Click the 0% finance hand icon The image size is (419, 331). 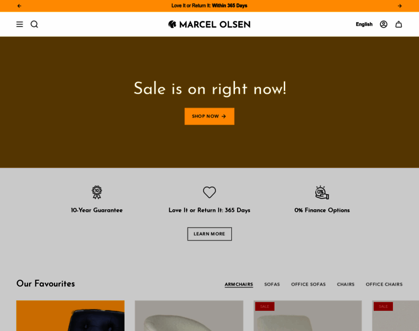pyautogui.click(x=322, y=193)
